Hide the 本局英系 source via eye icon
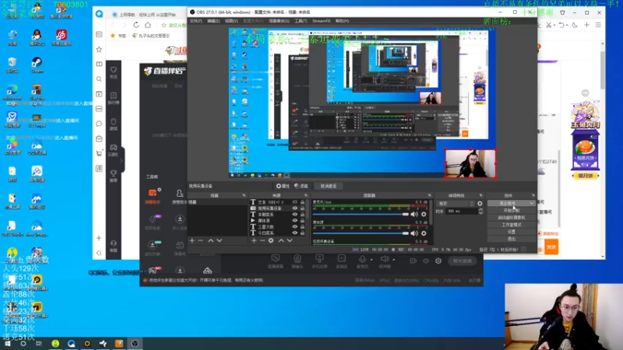 coord(295,215)
